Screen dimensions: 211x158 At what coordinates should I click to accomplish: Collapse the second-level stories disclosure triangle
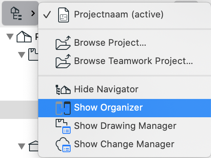point(22,55)
